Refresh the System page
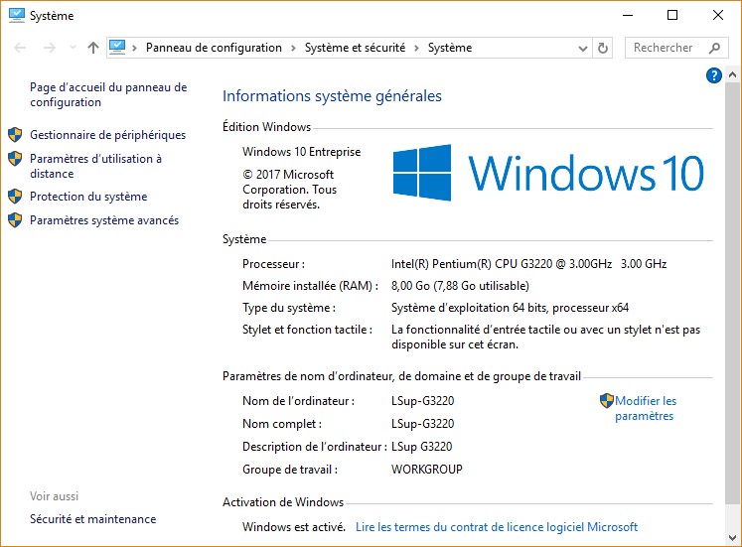 coord(603,48)
